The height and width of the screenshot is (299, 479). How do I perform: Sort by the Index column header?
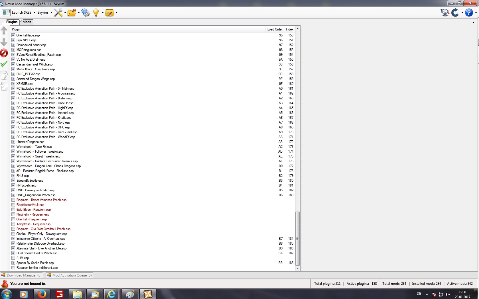click(290, 29)
